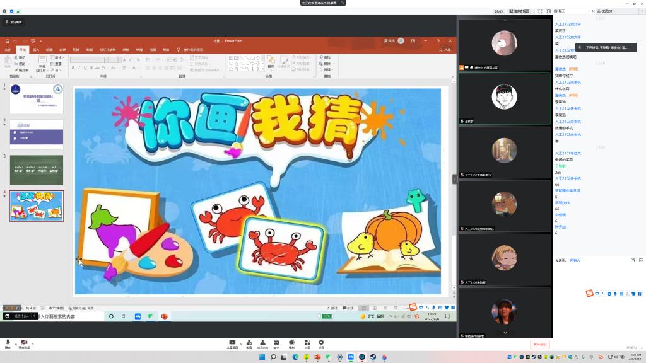Open meeting settings gear
Screen dimensions: 646x363
point(321,345)
